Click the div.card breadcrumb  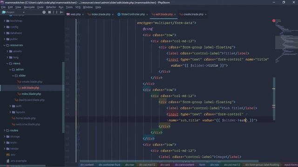click(x=165, y=165)
